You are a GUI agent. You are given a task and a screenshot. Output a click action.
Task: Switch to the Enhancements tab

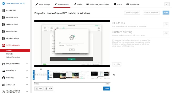62,4
